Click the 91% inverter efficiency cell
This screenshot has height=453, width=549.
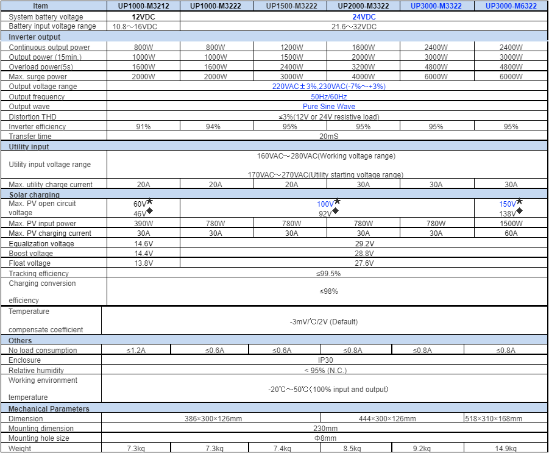click(143, 127)
